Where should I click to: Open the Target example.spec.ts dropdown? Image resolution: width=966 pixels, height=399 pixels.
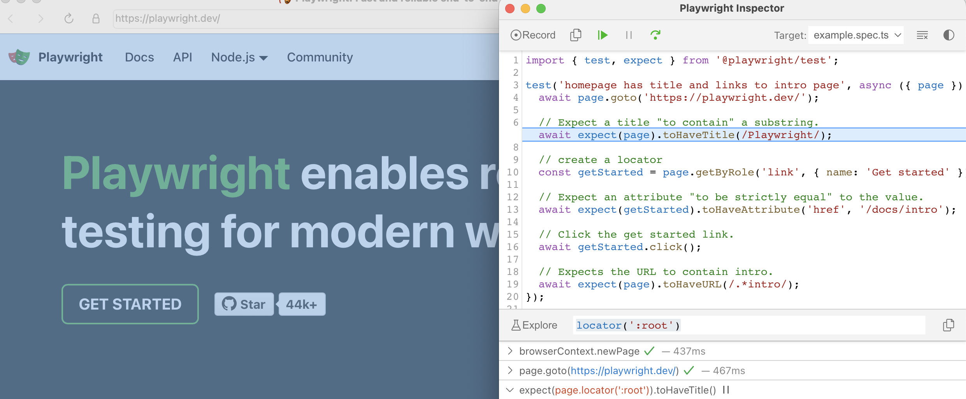[856, 35]
